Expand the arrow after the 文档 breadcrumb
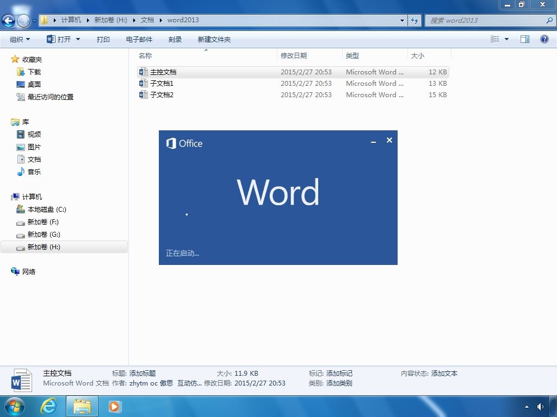The width and height of the screenshot is (557, 417). click(160, 20)
